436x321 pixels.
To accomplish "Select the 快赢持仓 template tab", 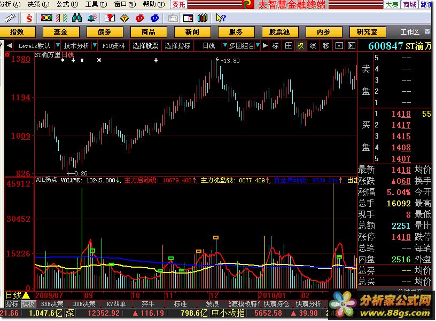I will click(276, 304).
